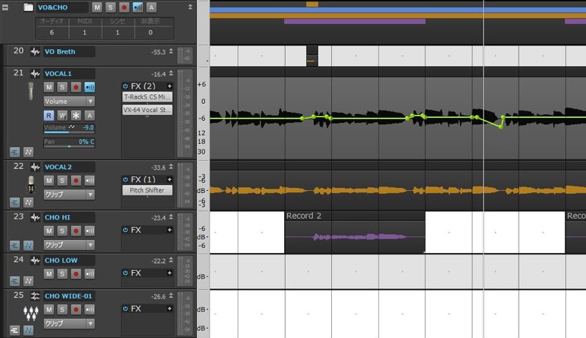Adjust VOCAL1 Pan slider
The height and width of the screenshot is (338, 586).
pos(69,143)
